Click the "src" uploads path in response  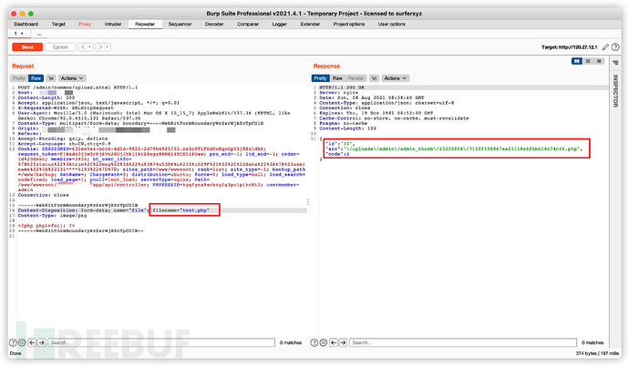[454, 149]
